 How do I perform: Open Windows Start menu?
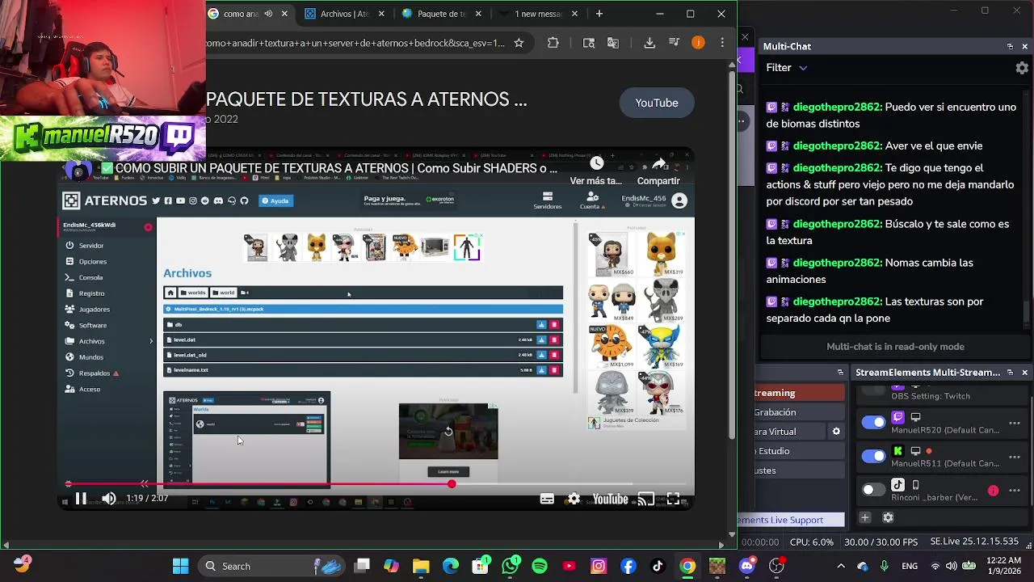(180, 566)
